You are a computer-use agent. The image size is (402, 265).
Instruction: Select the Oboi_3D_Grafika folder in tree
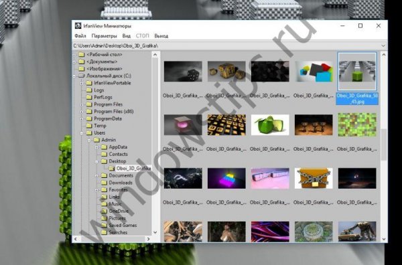pyautogui.click(x=133, y=169)
